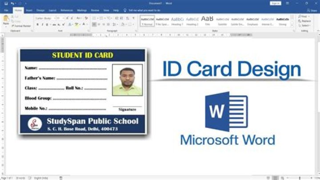
Task: Click the Grow Font icon
Action: click(68, 18)
